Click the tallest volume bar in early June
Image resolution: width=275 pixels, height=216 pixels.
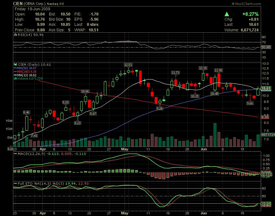pyautogui.click(x=215, y=135)
